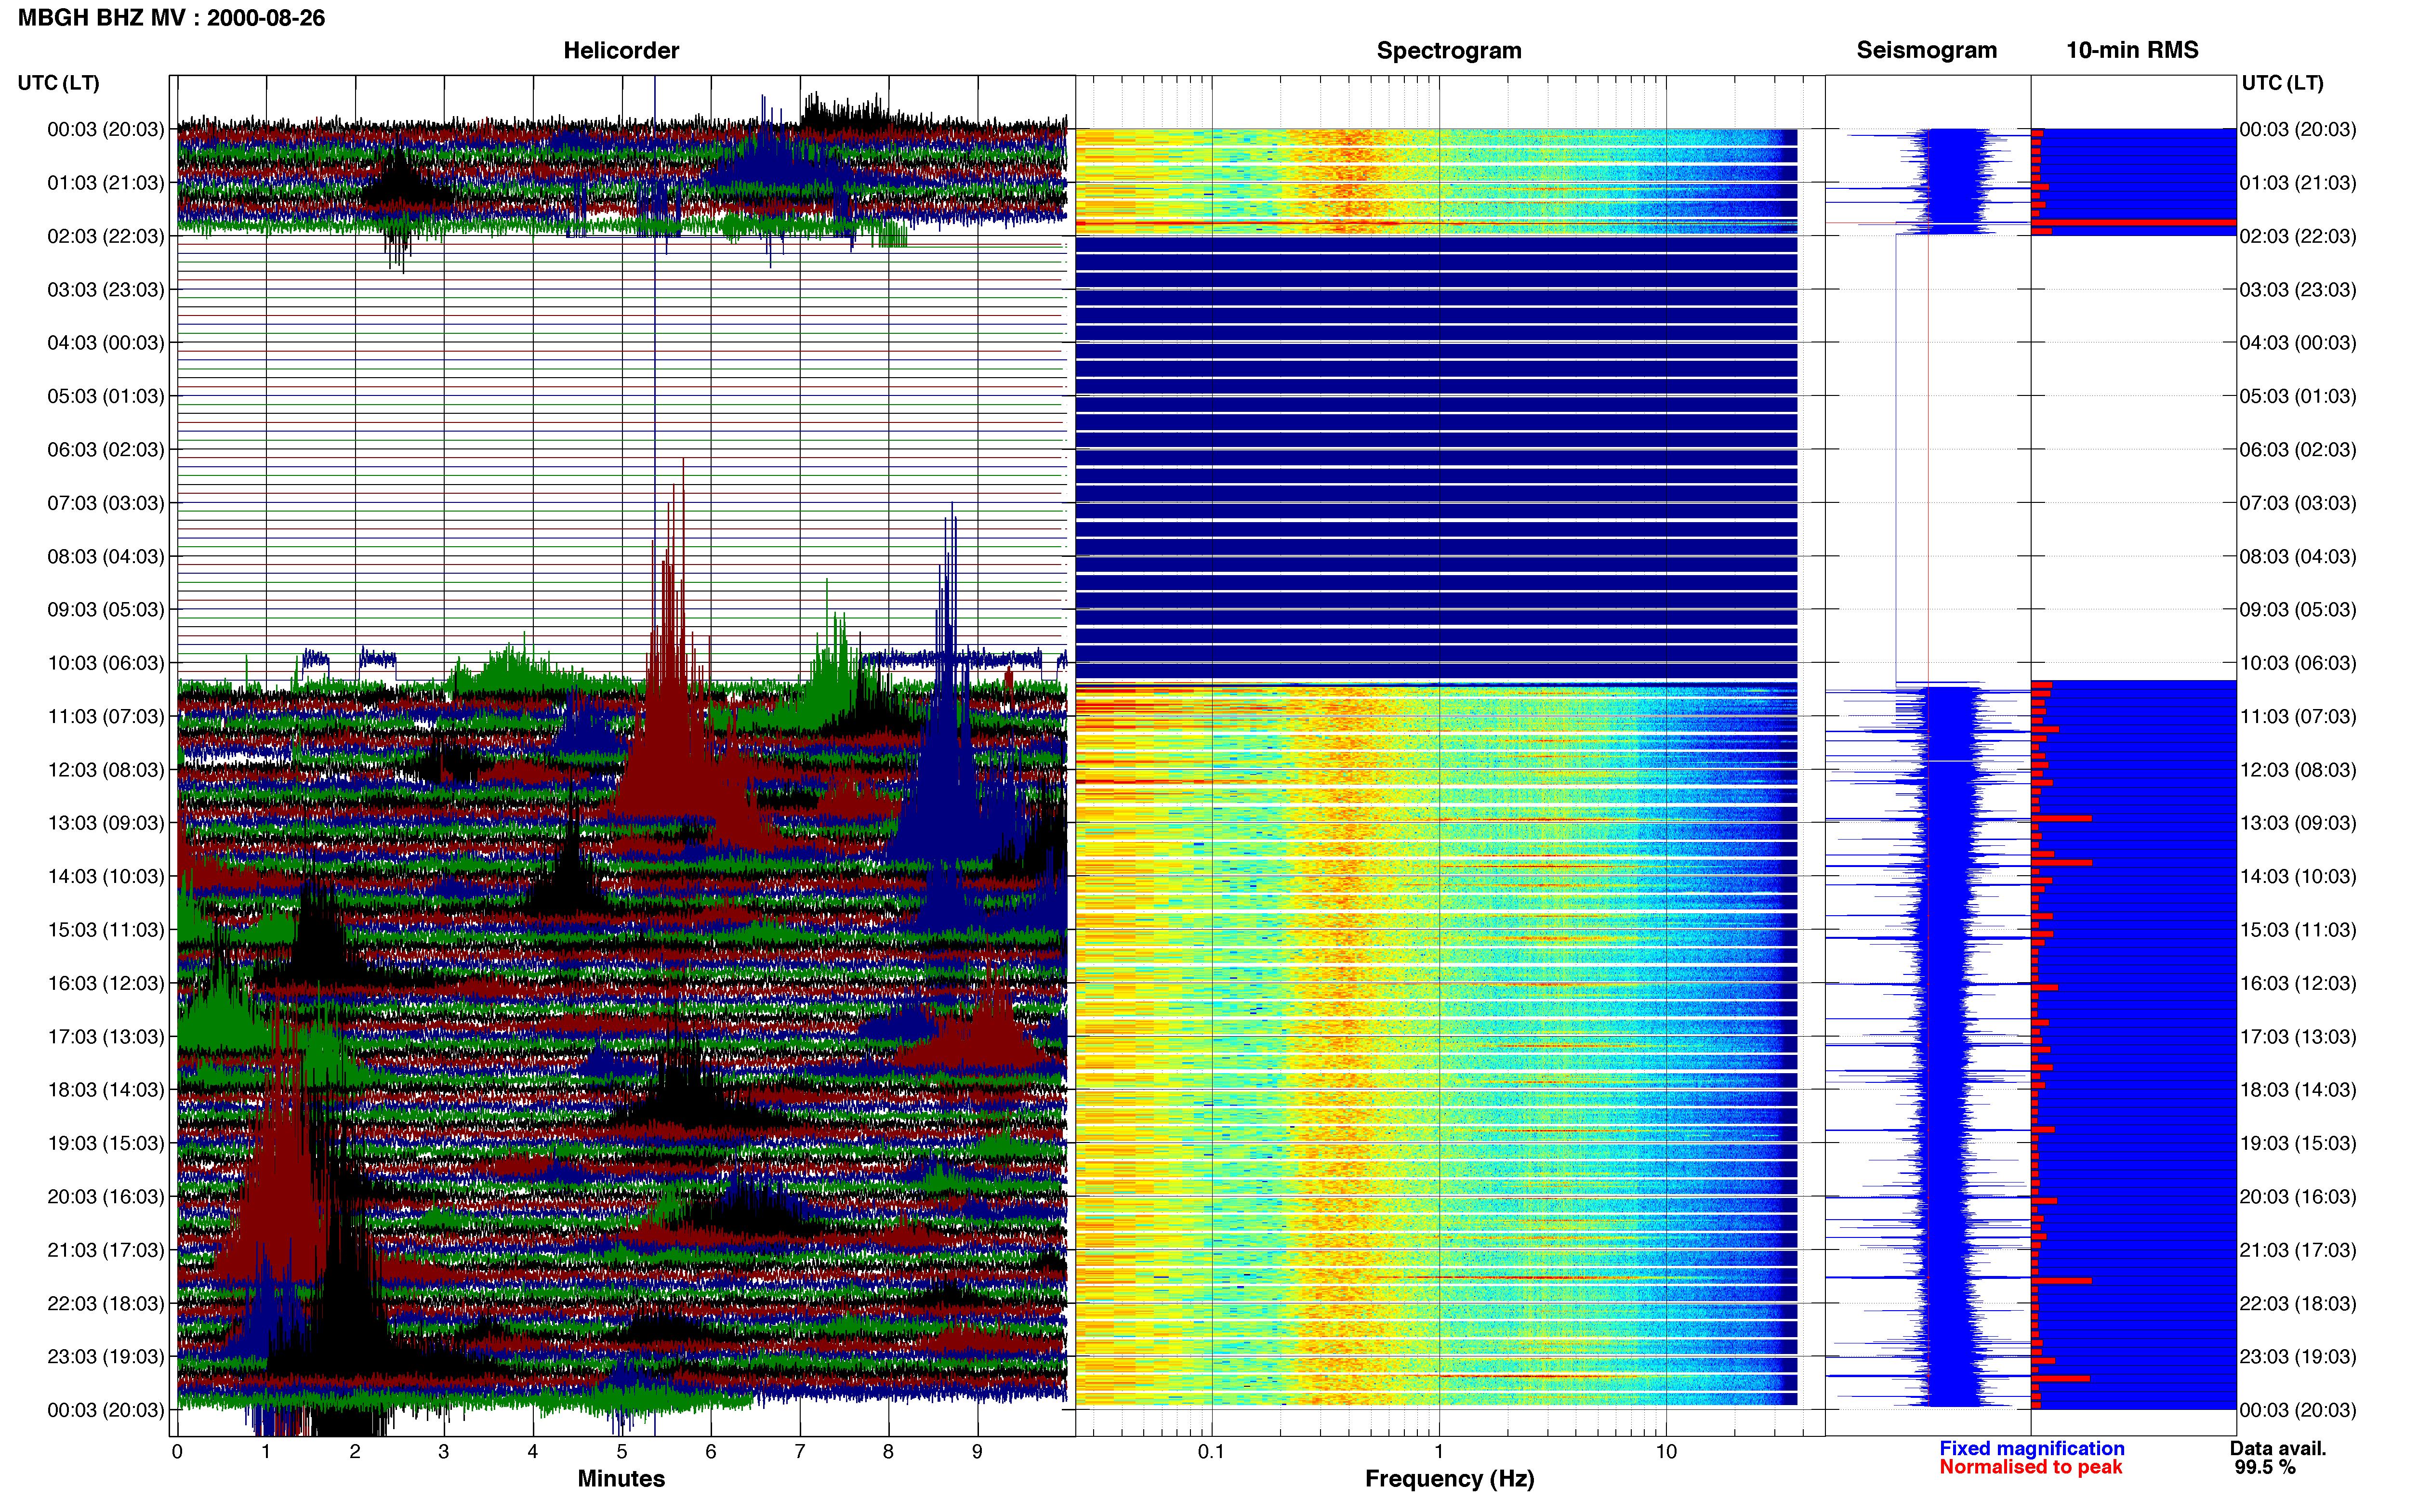Screen dimensions: 2418x1512
Task: Select left time label '07:03 (03:03)'
Action: 105,503
